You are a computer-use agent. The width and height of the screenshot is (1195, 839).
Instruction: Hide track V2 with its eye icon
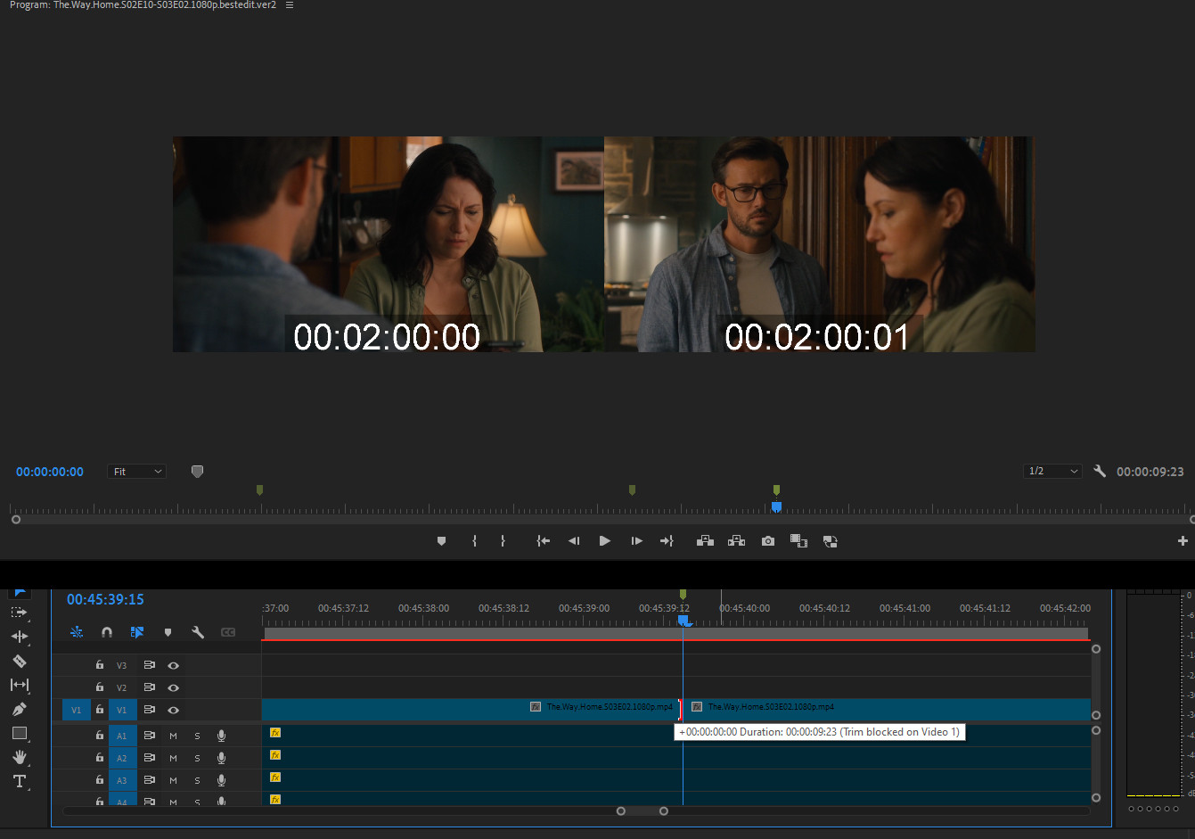174,687
